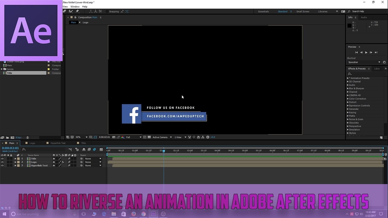Expand the Hyperlink Text layer properties
Screen dimensions: 388x218
coord(15,166)
